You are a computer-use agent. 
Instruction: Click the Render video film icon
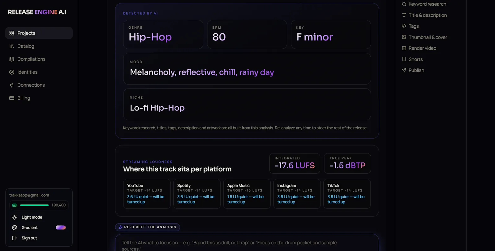point(404,48)
